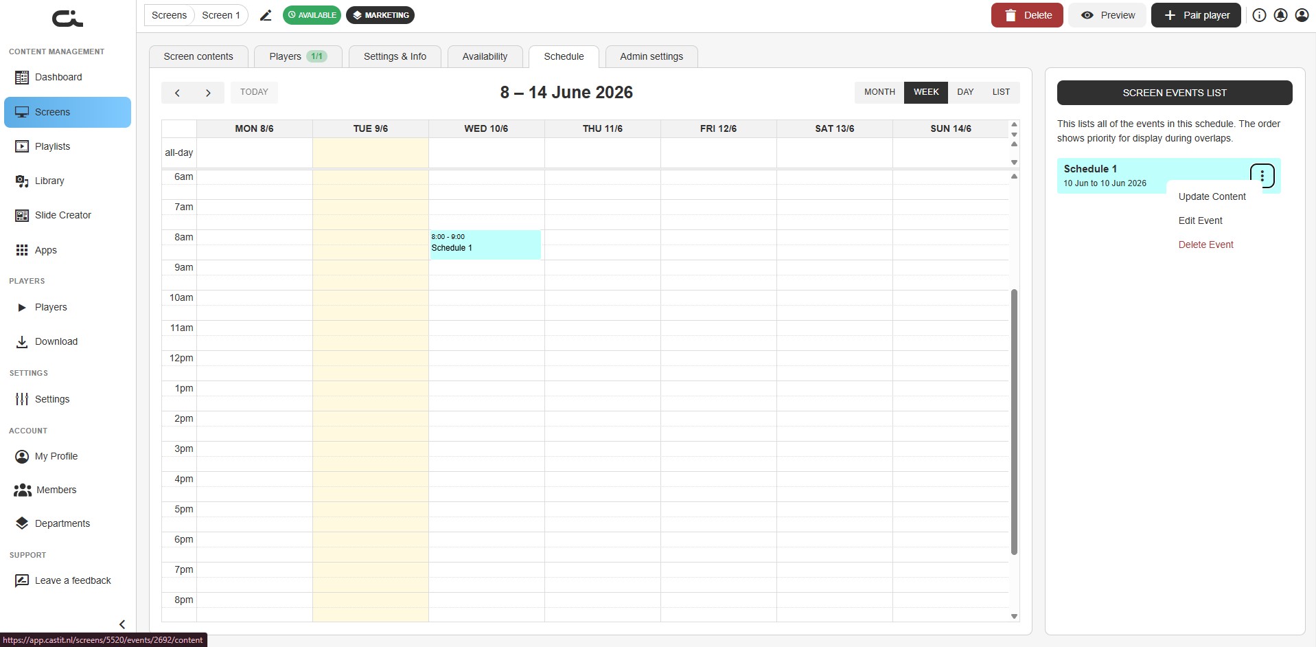Open the Schedule 1 event at 8:00
1316x647 pixels.
tap(485, 245)
